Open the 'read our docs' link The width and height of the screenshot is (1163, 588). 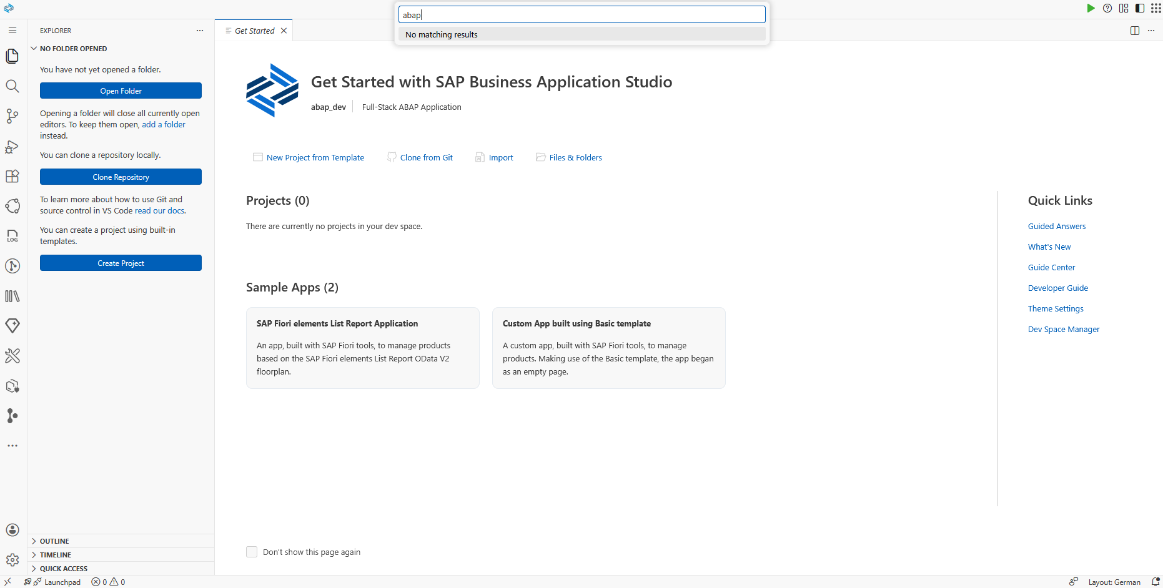pos(159,210)
